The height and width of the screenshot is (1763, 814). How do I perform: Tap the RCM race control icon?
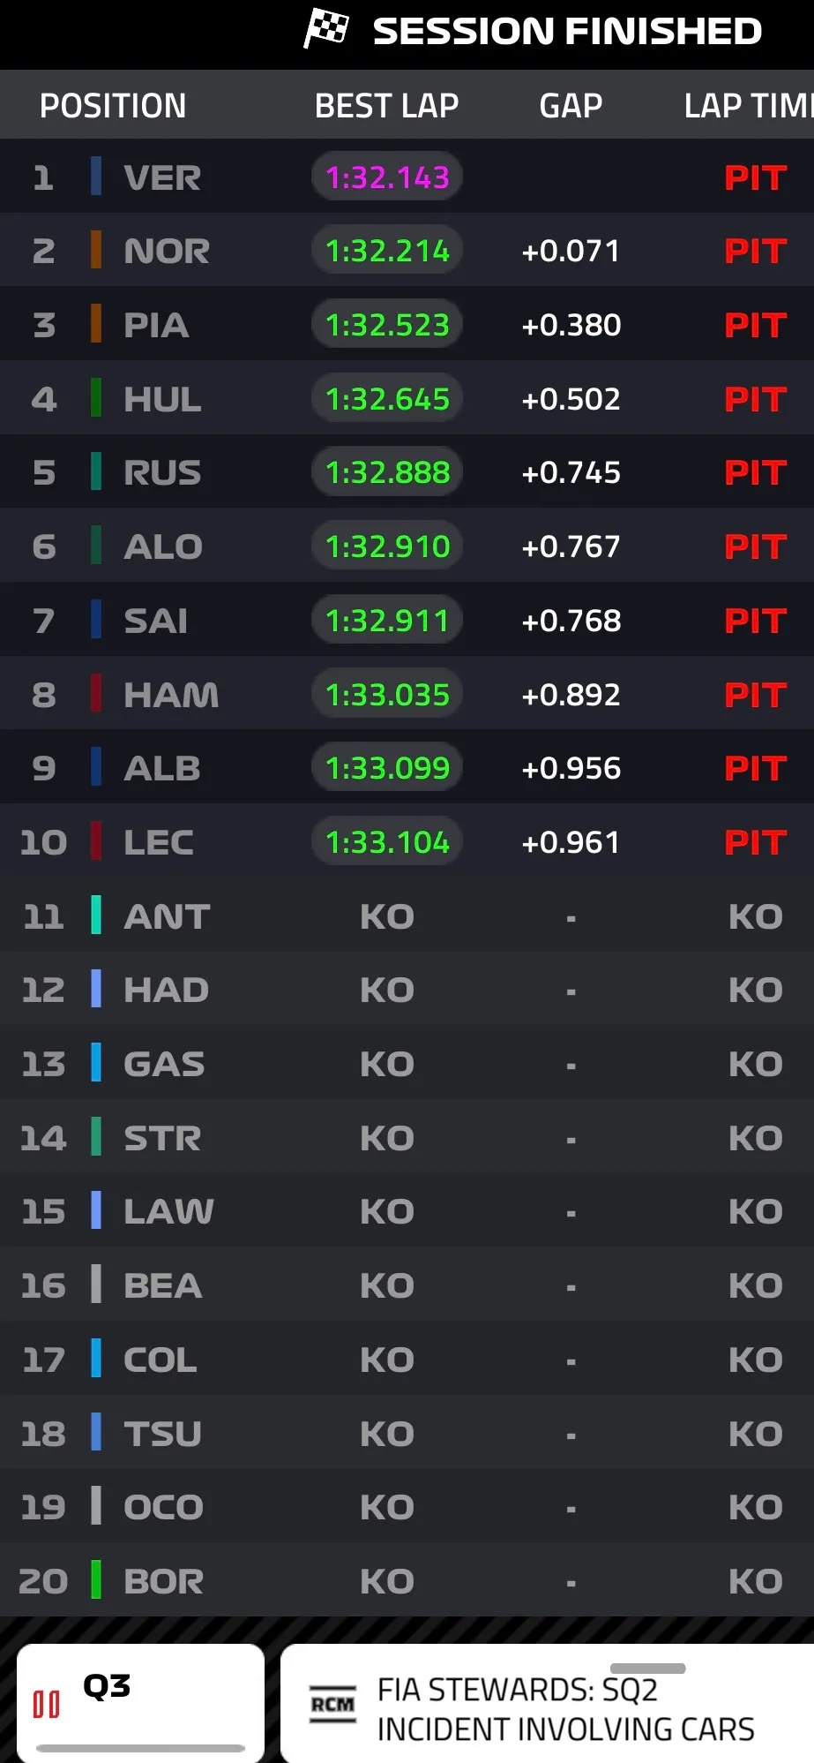(332, 1704)
